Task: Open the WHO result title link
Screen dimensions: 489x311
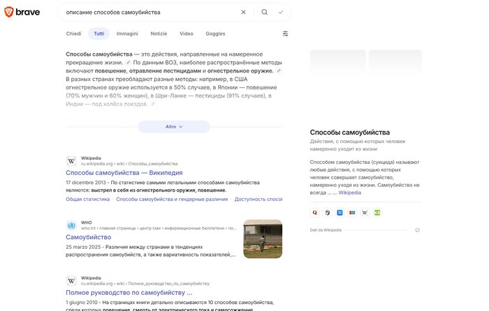Action: tap(89, 237)
